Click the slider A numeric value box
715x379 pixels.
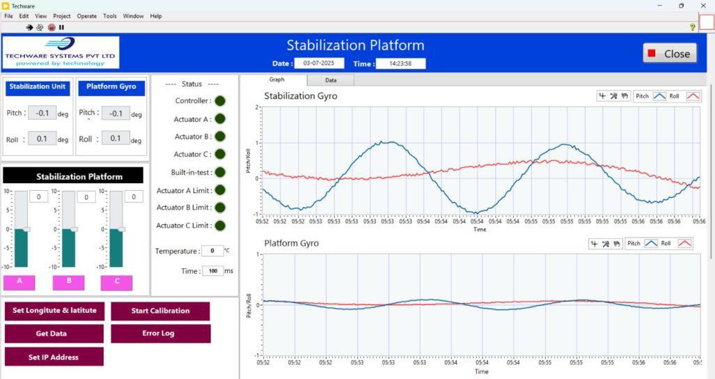(x=39, y=197)
